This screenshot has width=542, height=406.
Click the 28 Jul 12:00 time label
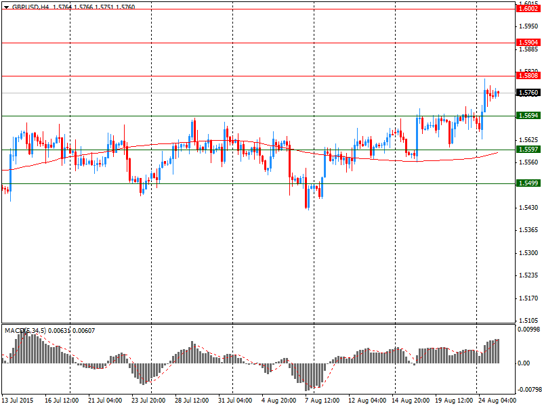pos(192,401)
